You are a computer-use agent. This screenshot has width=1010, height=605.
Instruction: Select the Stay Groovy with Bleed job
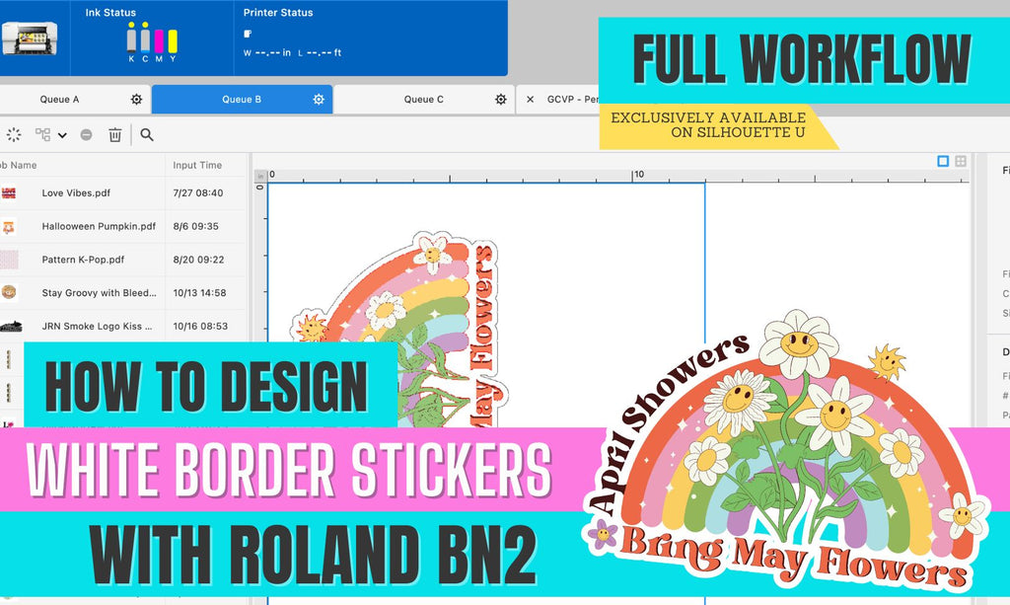coord(100,292)
